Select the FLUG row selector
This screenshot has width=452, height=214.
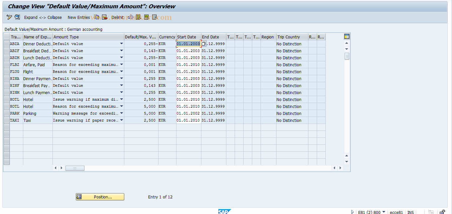[6, 72]
